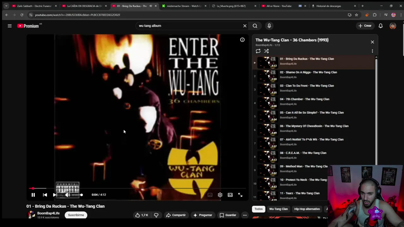
Task: Open the player settings gear
Action: pyautogui.click(x=220, y=195)
